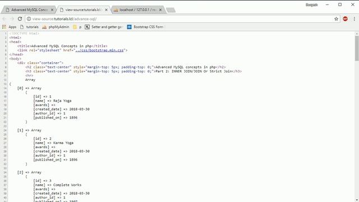Click the scrollbar down arrow

pyautogui.click(x=357, y=200)
